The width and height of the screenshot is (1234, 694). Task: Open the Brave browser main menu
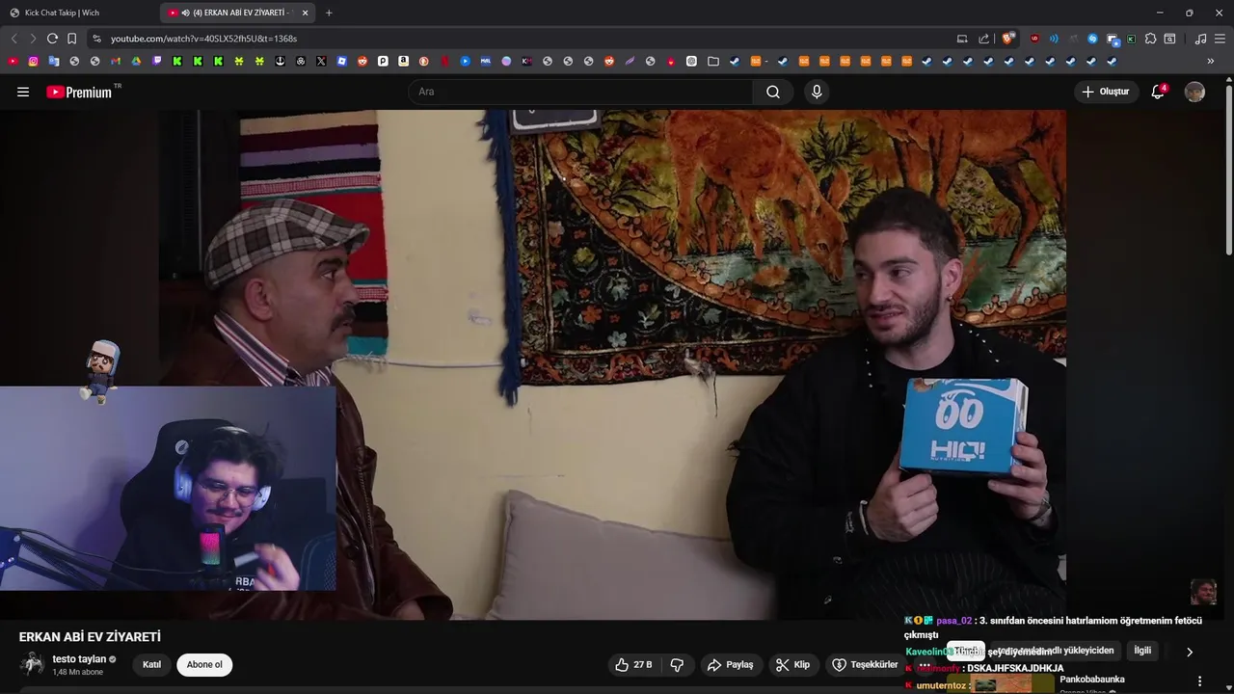coord(1221,39)
